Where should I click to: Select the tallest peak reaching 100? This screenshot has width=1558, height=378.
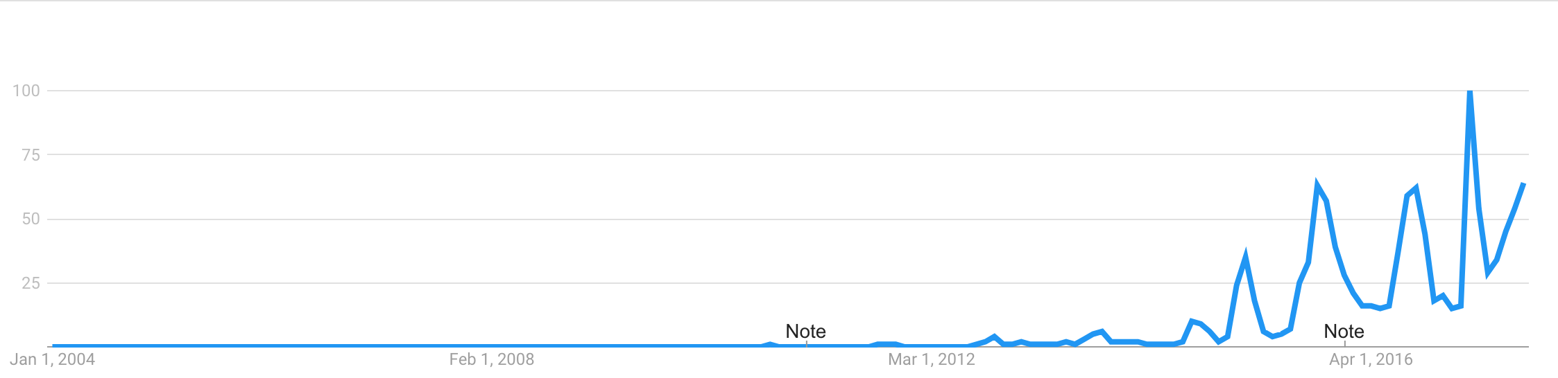[x=1469, y=93]
